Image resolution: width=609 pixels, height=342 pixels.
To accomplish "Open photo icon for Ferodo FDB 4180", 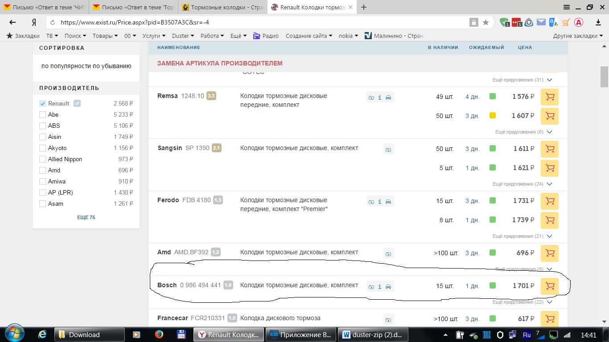I will (x=371, y=202).
